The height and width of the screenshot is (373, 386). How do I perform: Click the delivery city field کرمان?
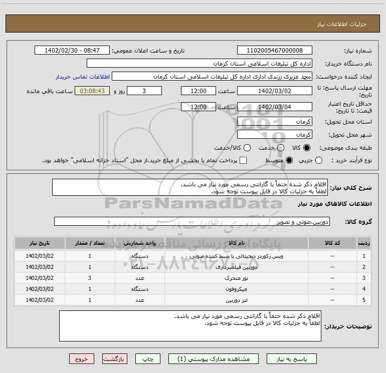[x=275, y=135]
